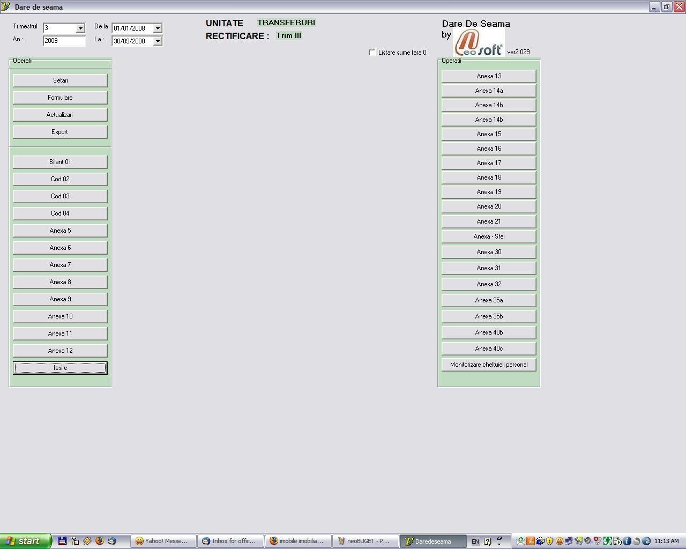686x549 pixels.
Task: Click Anexa 31 button
Action: coord(489,268)
